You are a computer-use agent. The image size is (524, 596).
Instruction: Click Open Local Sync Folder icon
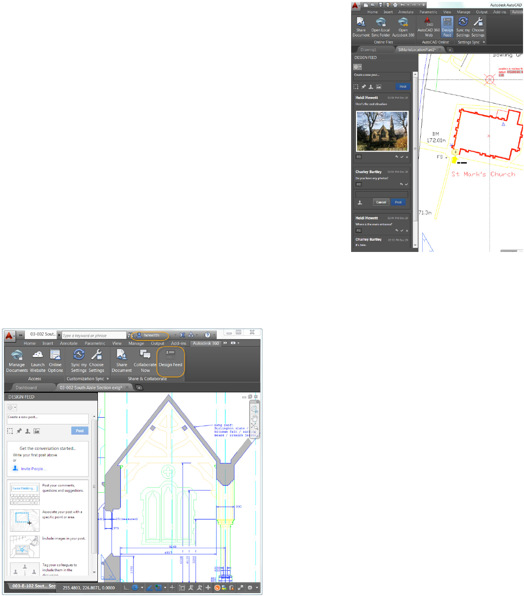click(381, 27)
